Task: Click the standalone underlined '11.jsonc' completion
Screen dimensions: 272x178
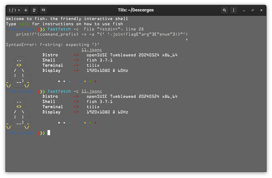Action: (91, 50)
